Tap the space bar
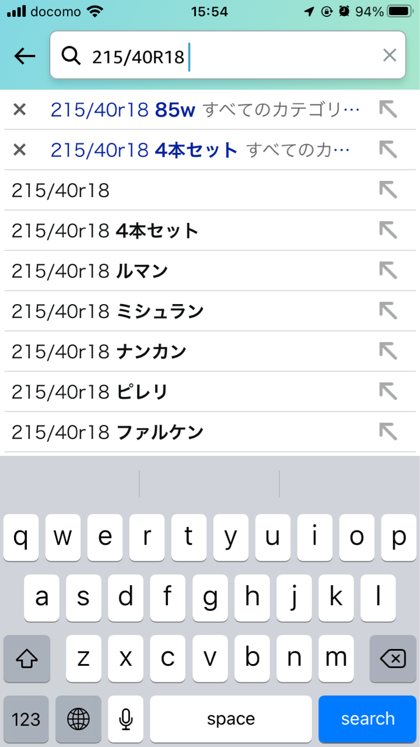The image size is (420, 747). [x=230, y=719]
